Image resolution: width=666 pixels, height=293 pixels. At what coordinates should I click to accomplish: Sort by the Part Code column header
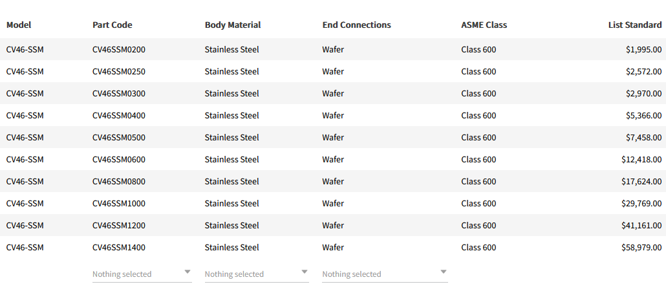[x=113, y=25]
